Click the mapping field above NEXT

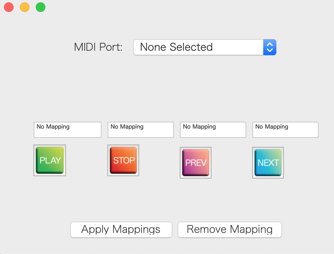(285, 130)
